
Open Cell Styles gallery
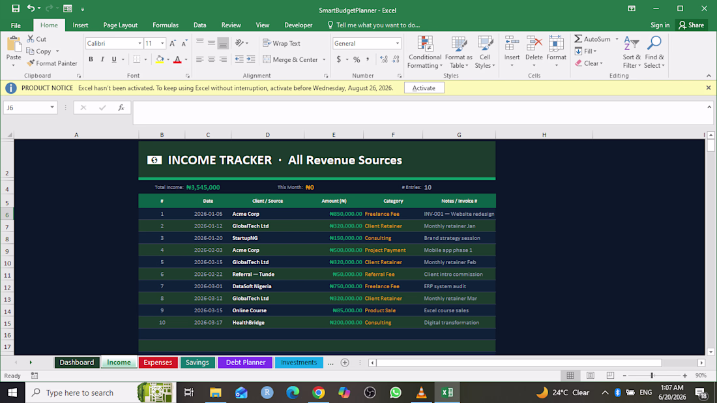pyautogui.click(x=485, y=52)
